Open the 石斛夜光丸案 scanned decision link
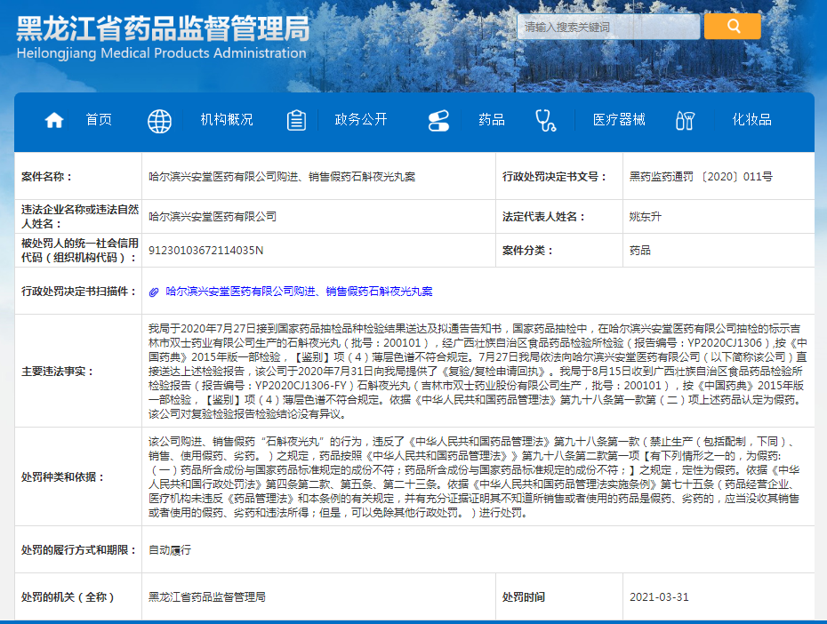This screenshot has width=827, height=624. [299, 292]
